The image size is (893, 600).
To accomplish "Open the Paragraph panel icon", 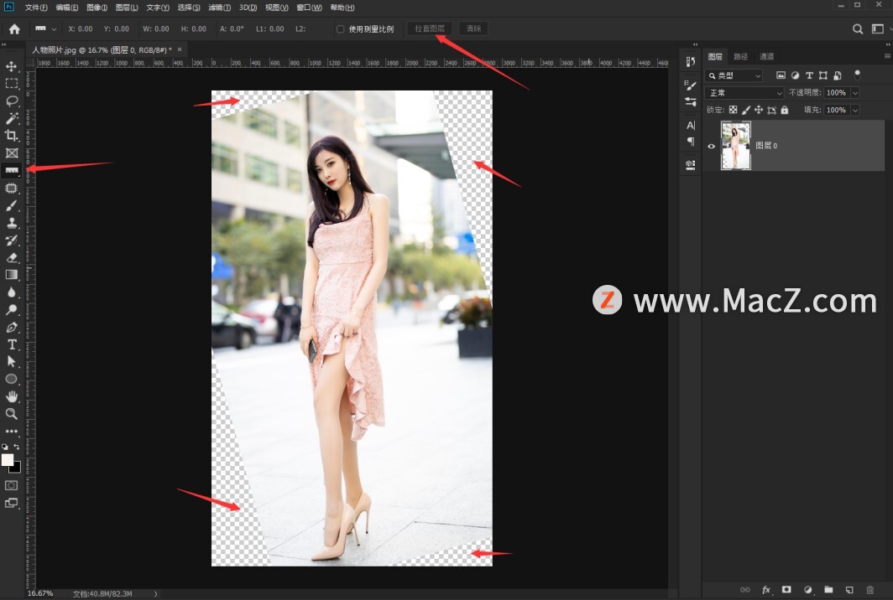I will pos(690,141).
